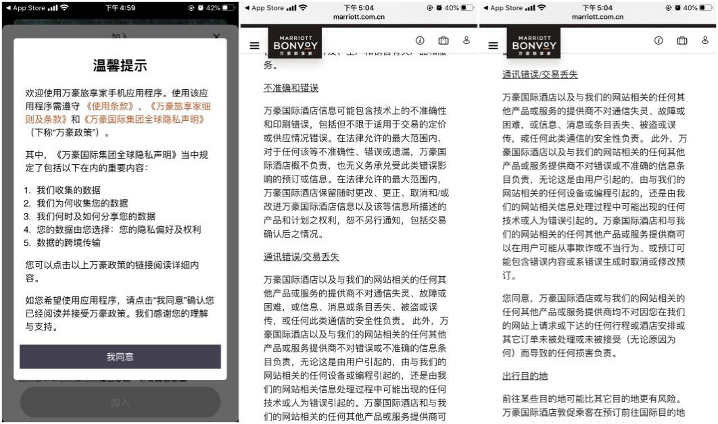
Task: Click info icon in the rightmost screen header
Action: tap(659, 41)
